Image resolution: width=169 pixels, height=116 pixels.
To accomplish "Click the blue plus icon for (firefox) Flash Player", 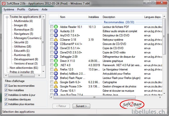I will tap(56, 78).
